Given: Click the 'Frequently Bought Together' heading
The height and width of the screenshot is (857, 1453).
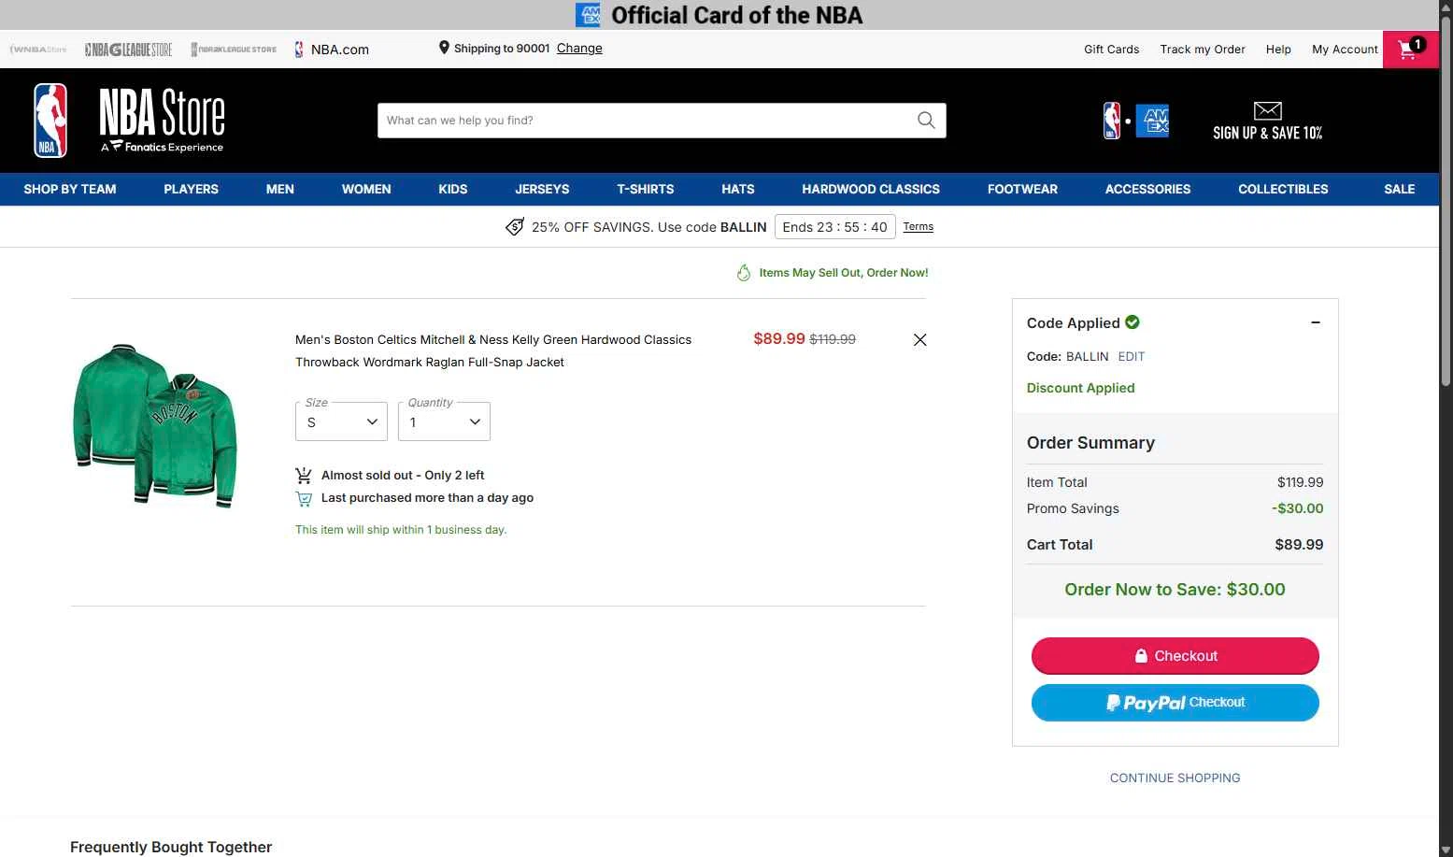Looking at the screenshot, I should pos(171,847).
